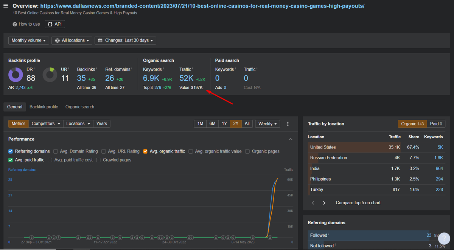This screenshot has height=250, width=454.
Task: Switch to the Backlink profile tab
Action: [44, 107]
